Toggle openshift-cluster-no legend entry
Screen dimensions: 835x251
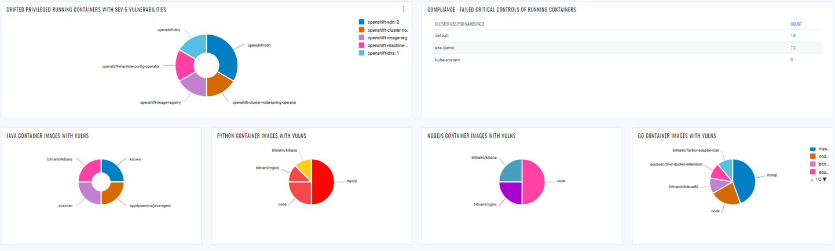[x=384, y=30]
